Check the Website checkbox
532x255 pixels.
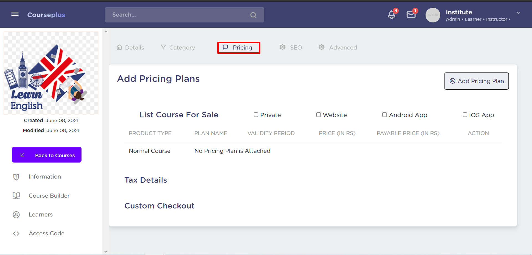pyautogui.click(x=319, y=115)
